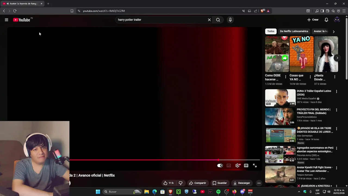Open the Crear menu
This screenshot has height=196, width=348.
tap(313, 20)
